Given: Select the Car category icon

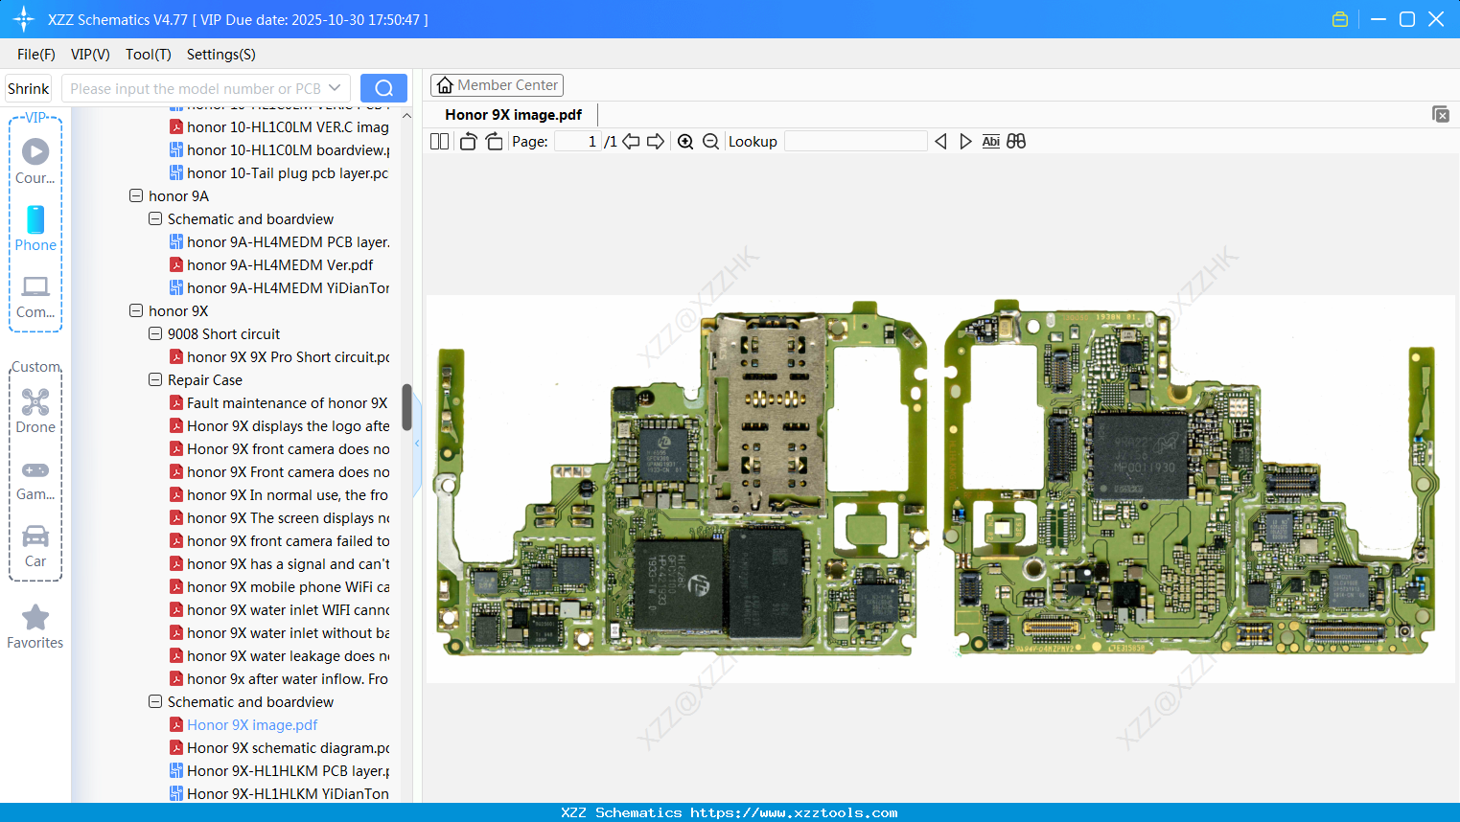Looking at the screenshot, I should (35, 545).
